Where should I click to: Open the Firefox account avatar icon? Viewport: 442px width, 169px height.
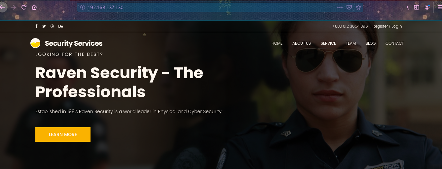tap(427, 7)
